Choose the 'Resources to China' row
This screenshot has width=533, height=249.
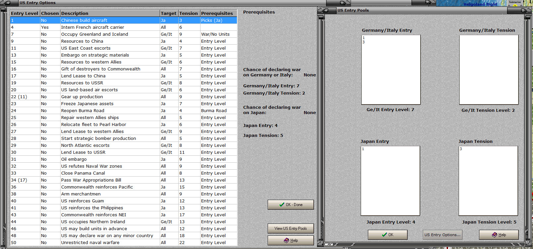124,41
